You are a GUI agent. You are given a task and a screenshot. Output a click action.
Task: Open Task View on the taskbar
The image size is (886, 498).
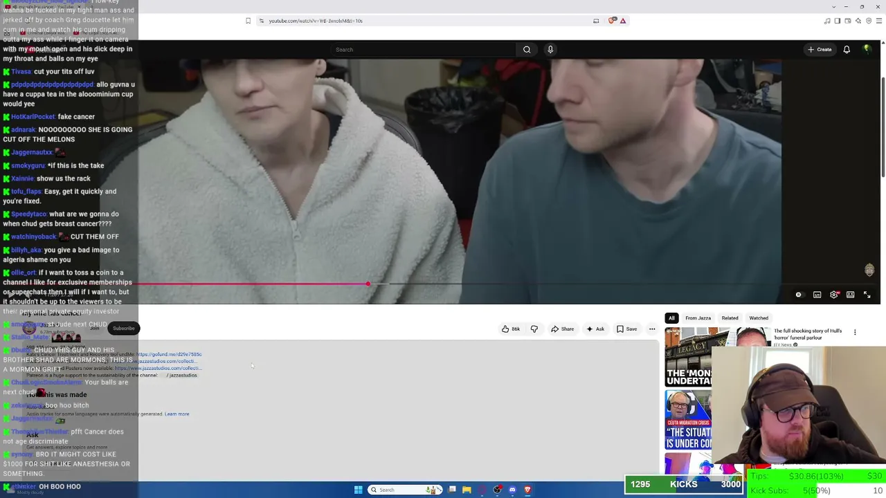[x=452, y=490]
